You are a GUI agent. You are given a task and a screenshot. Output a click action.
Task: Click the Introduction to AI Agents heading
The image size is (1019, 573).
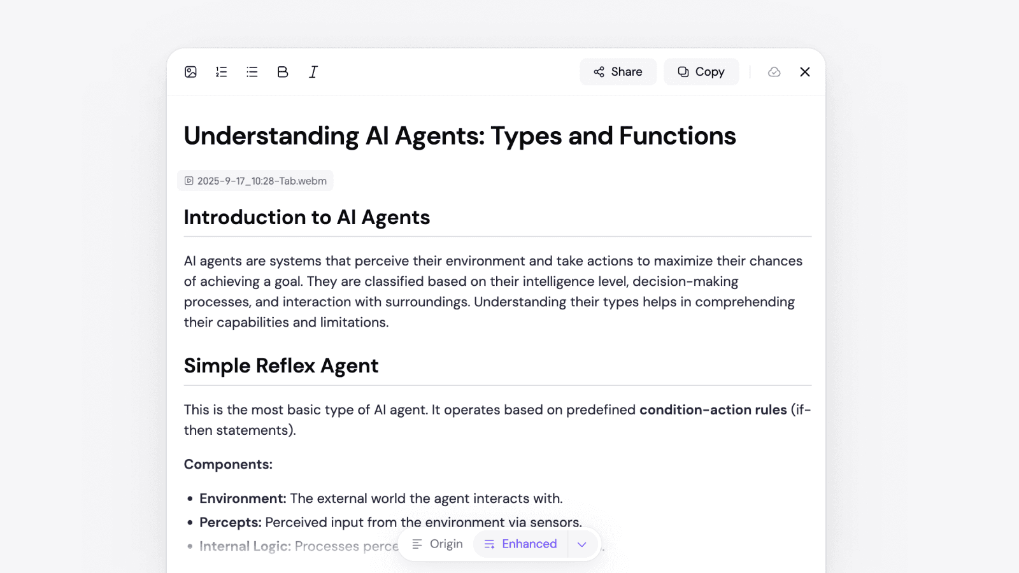(x=307, y=218)
